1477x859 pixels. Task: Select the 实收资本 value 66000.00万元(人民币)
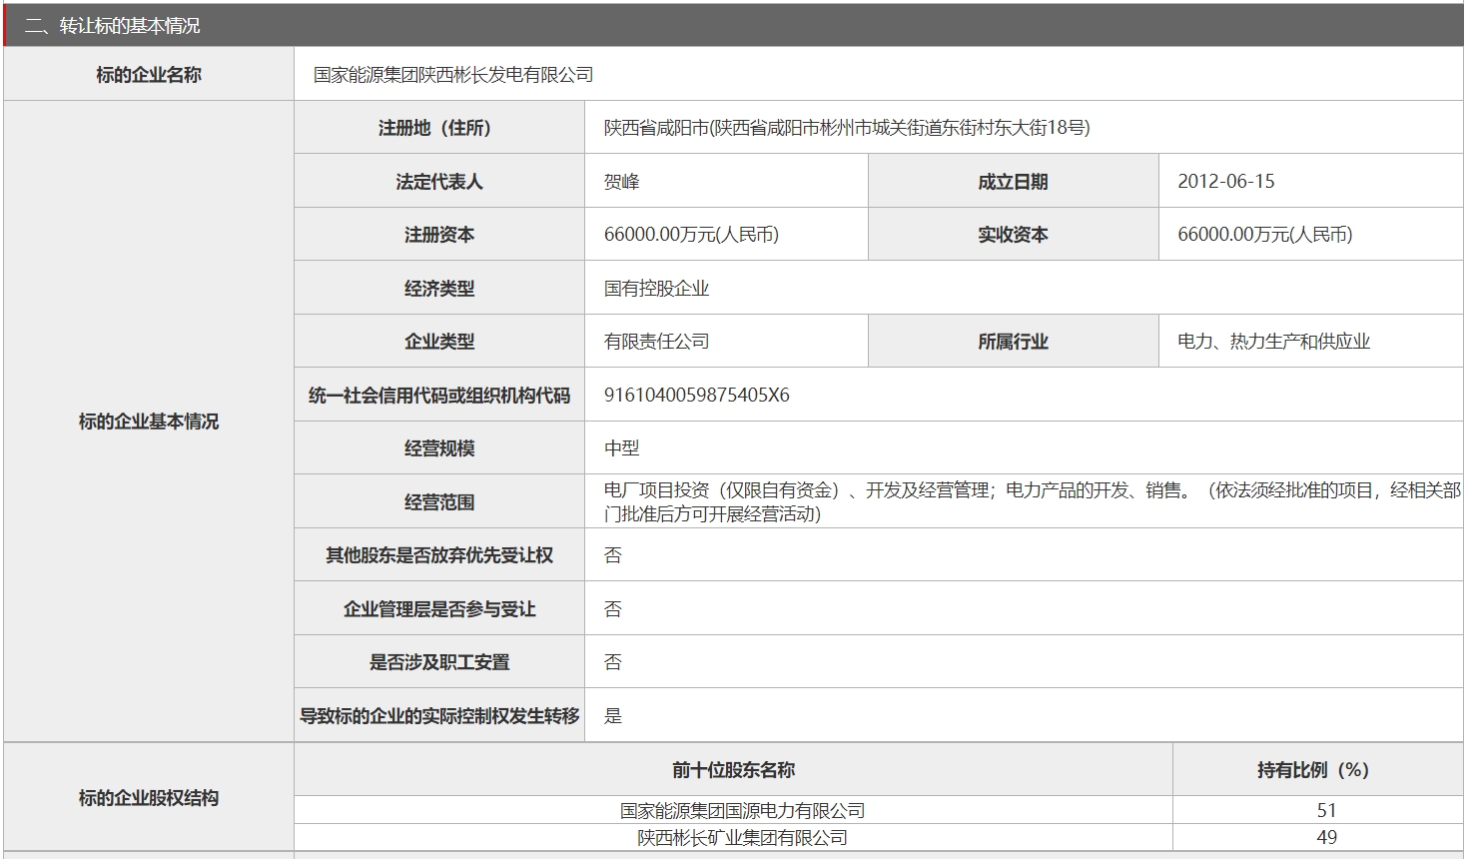click(x=1265, y=235)
